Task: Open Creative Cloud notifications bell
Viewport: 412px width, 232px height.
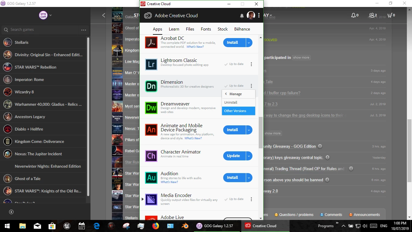Action: (242, 16)
